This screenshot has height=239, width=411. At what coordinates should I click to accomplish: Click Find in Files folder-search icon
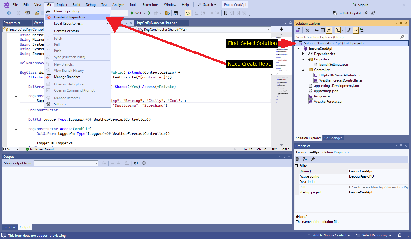(168, 13)
